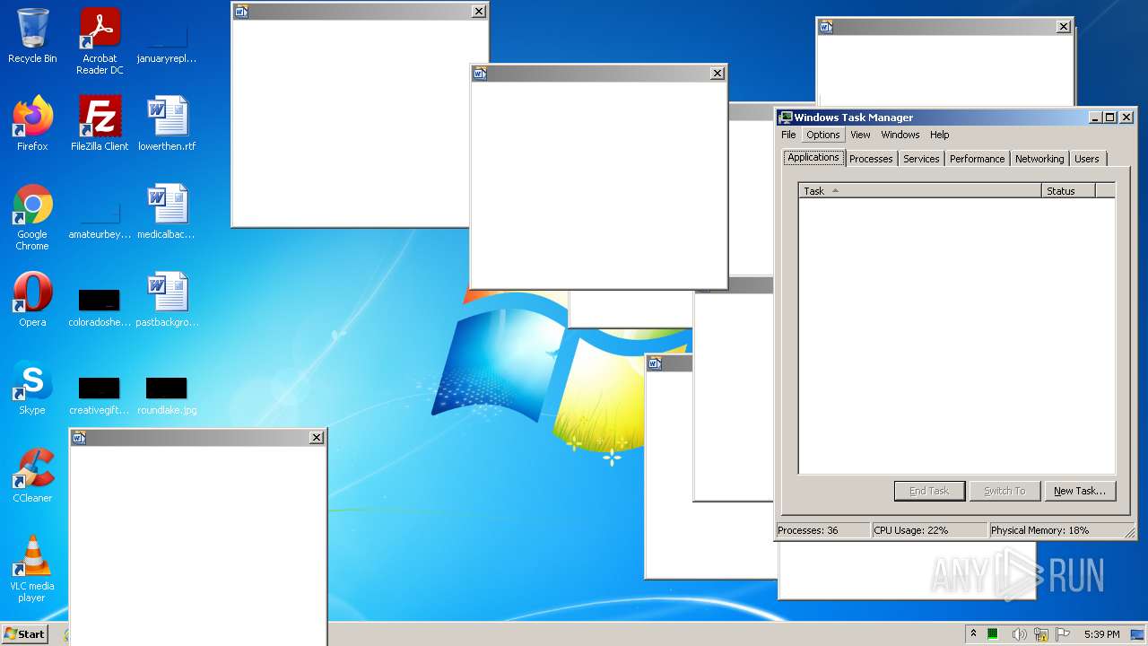Image resolution: width=1148 pixels, height=646 pixels.
Task: Open the Task Manager View menu
Action: tap(860, 135)
